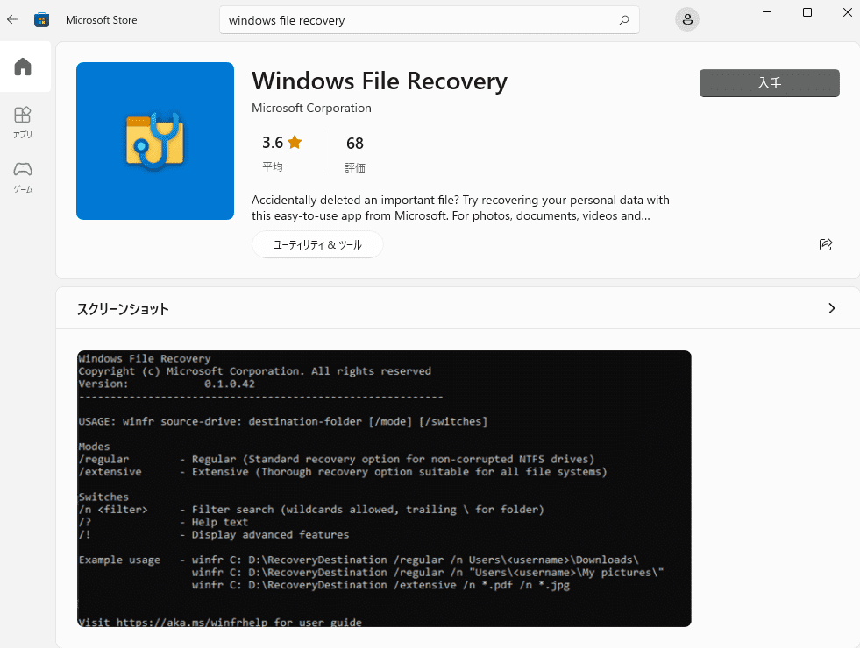860x648 pixels.
Task: Close the Microsoft Store window
Action: point(848,12)
